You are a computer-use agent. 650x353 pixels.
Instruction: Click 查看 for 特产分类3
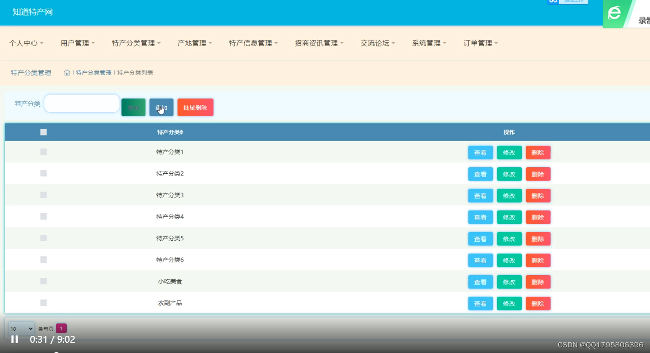pos(480,196)
